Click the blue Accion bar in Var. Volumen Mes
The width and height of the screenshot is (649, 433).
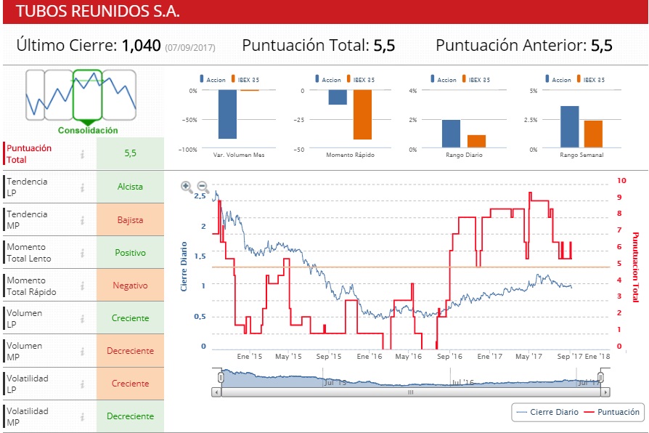tap(228, 114)
